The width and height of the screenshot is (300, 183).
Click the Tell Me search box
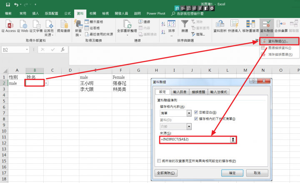click(x=187, y=13)
